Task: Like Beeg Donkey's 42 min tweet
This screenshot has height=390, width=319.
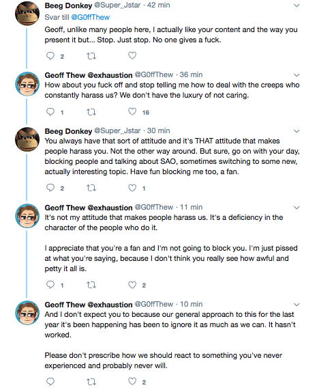Action: [132, 55]
